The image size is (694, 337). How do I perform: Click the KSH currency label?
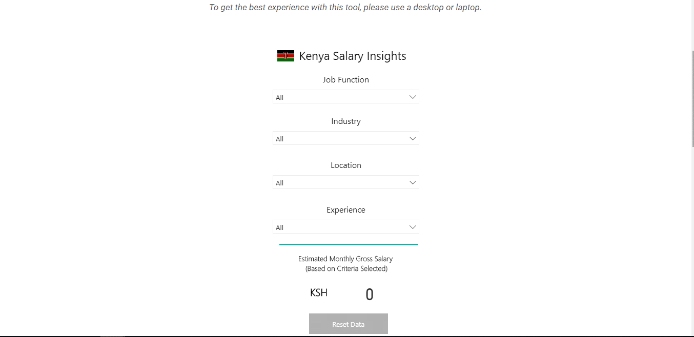click(x=319, y=293)
